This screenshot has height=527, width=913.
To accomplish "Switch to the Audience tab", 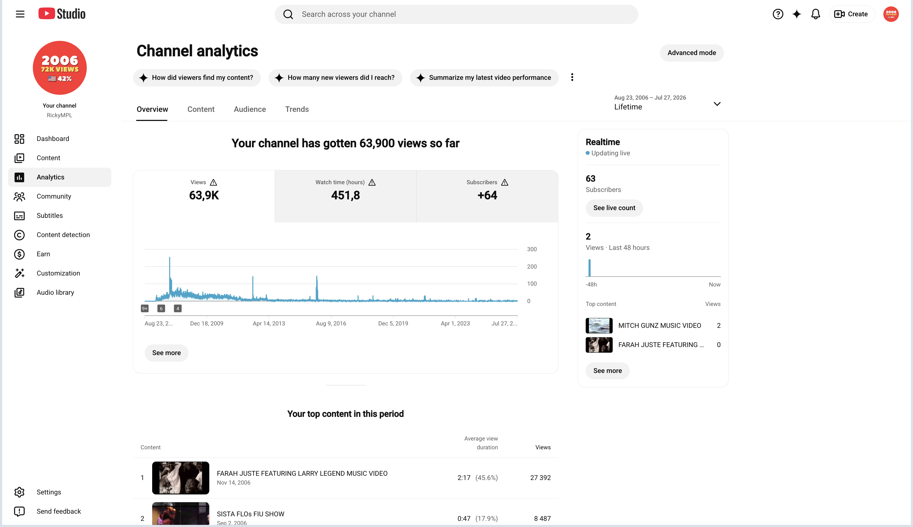I will click(250, 109).
